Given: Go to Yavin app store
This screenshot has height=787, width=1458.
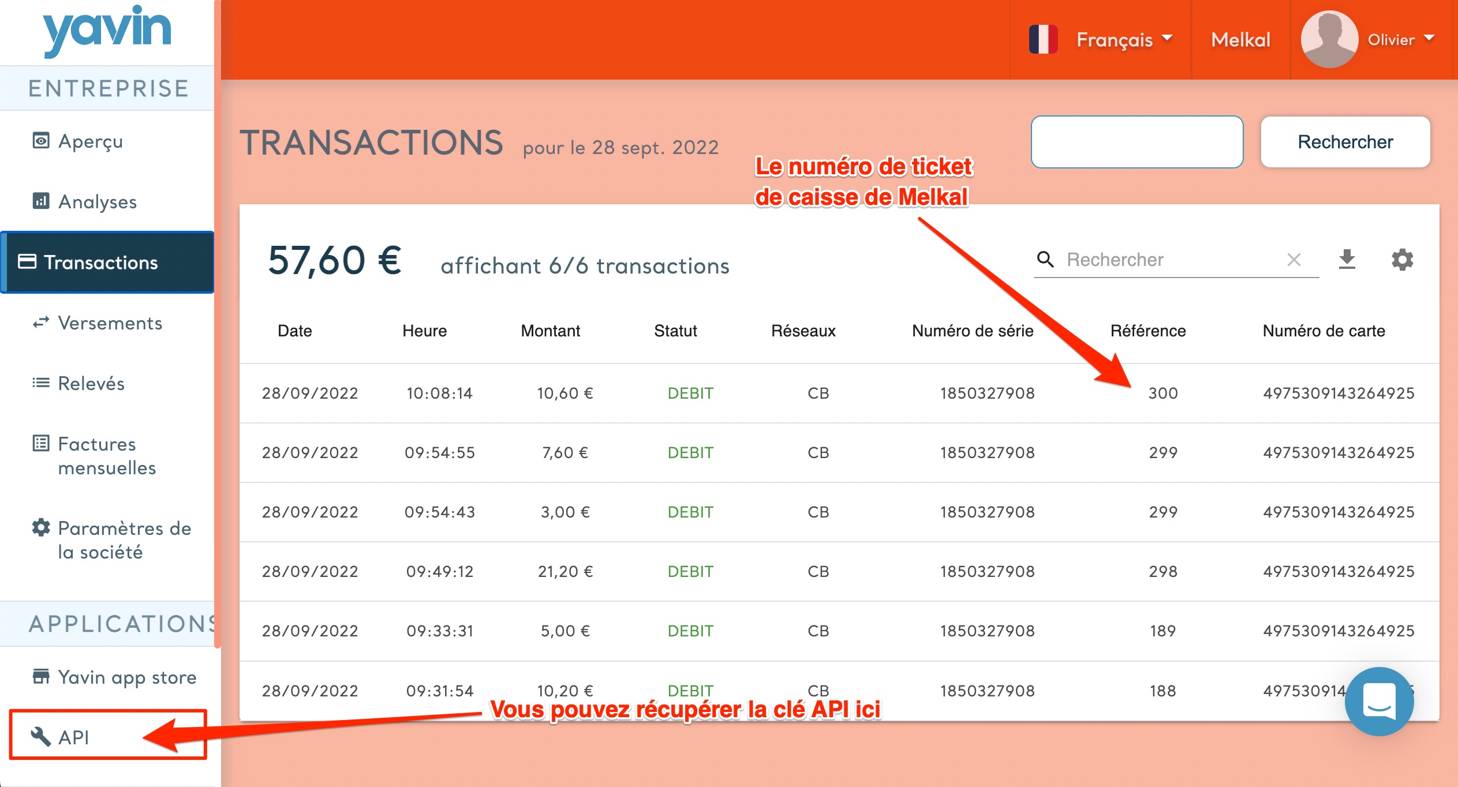Looking at the screenshot, I should point(127,677).
